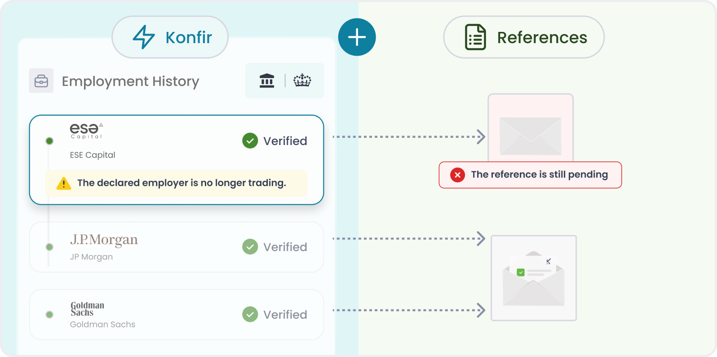Select the References pill label

click(x=524, y=37)
